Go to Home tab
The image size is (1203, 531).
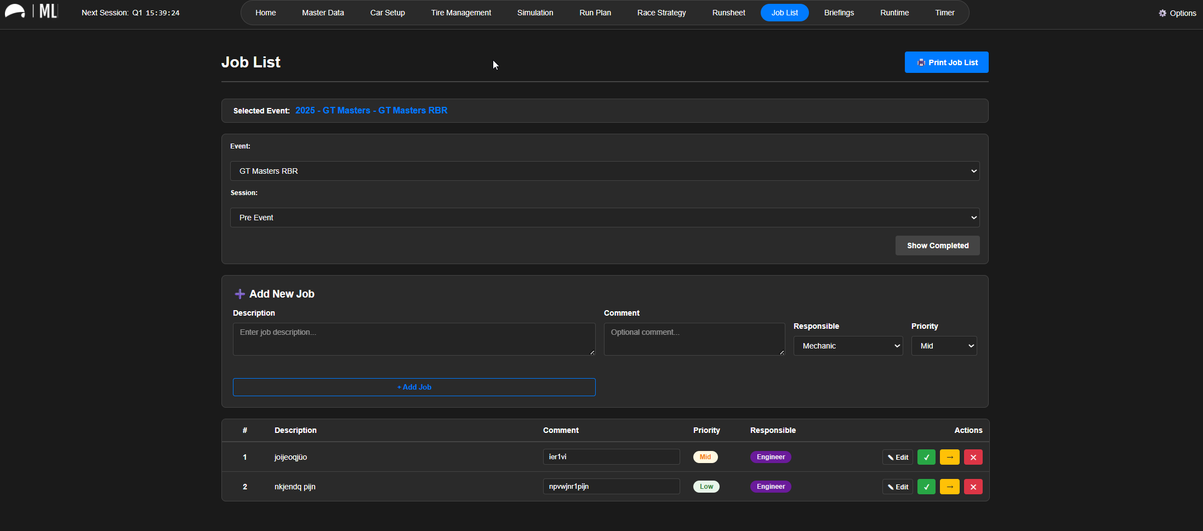[266, 13]
